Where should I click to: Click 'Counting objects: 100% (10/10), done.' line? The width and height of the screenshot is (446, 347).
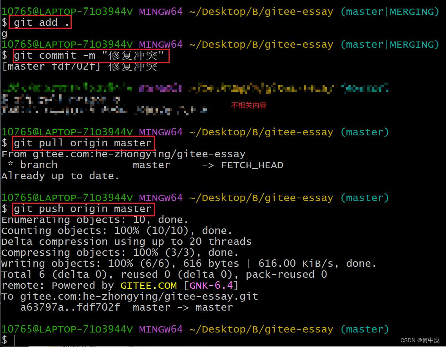click(x=117, y=231)
